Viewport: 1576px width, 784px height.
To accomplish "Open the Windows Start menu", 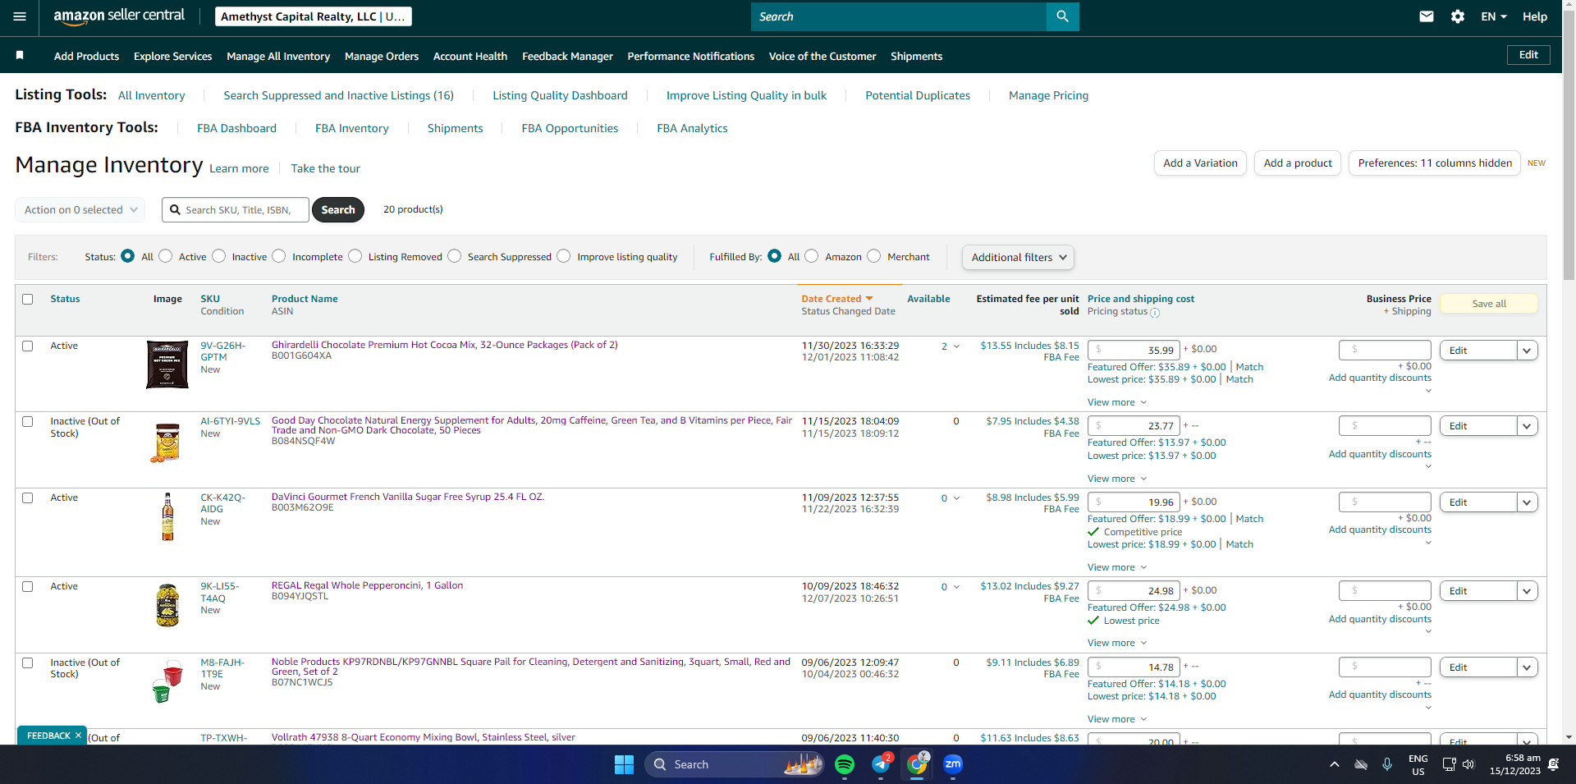I will pyautogui.click(x=624, y=764).
